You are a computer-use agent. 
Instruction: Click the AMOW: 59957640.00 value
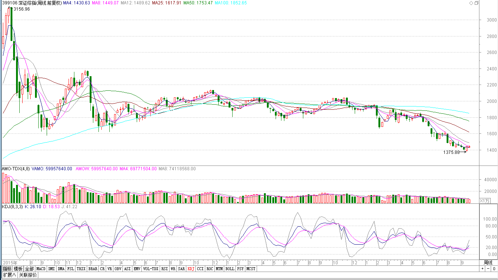[97, 169]
